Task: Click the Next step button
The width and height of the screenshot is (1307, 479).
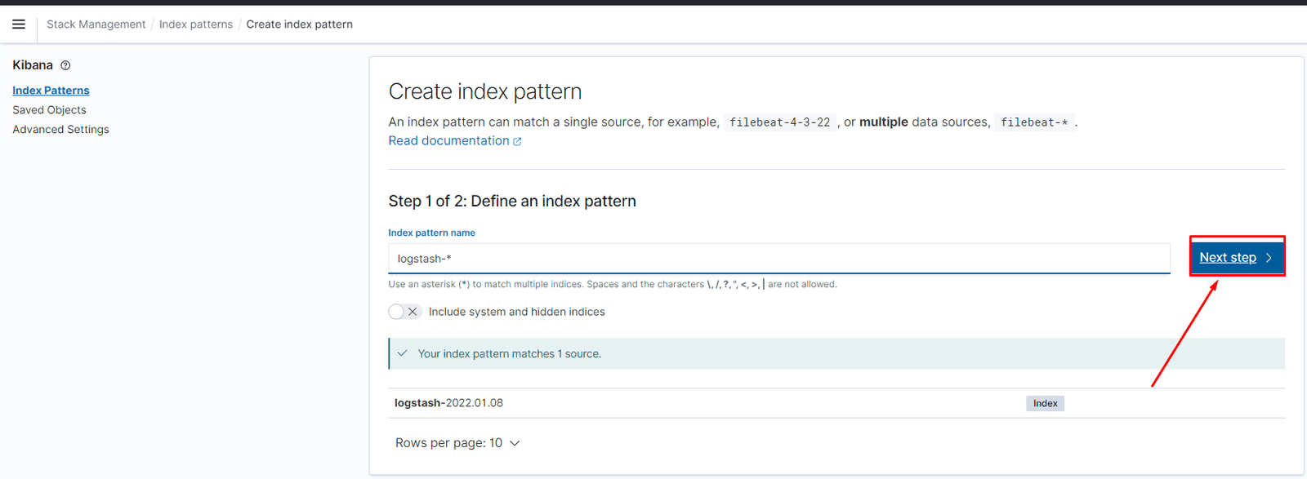Action: coord(1237,257)
